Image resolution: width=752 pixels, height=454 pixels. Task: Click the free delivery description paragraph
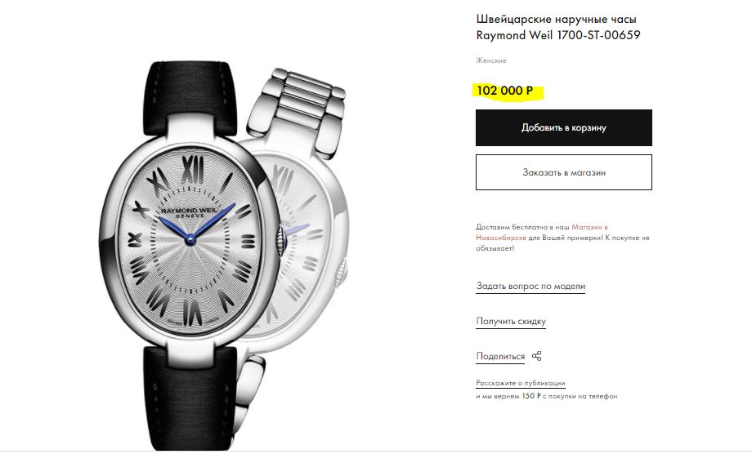[x=562, y=238]
